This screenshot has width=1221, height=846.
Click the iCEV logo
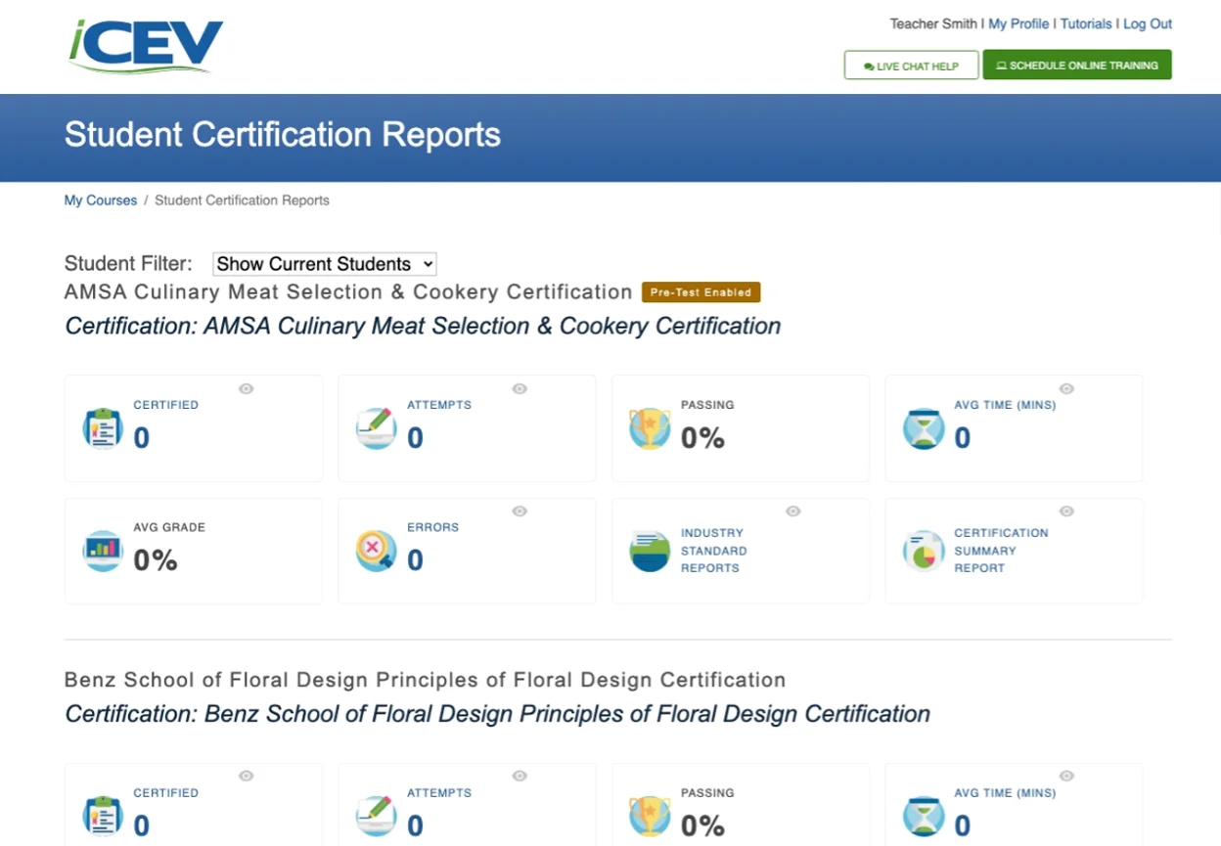pyautogui.click(x=146, y=47)
